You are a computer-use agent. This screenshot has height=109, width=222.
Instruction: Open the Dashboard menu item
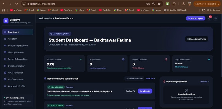tap(18, 32)
